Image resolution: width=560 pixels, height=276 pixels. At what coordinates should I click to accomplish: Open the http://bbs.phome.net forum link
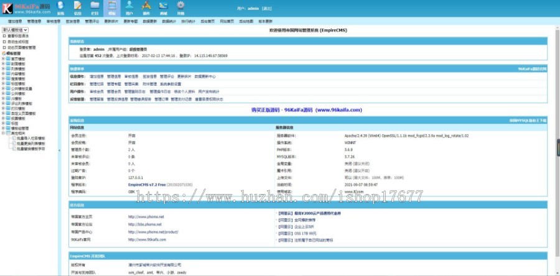pos(145,224)
